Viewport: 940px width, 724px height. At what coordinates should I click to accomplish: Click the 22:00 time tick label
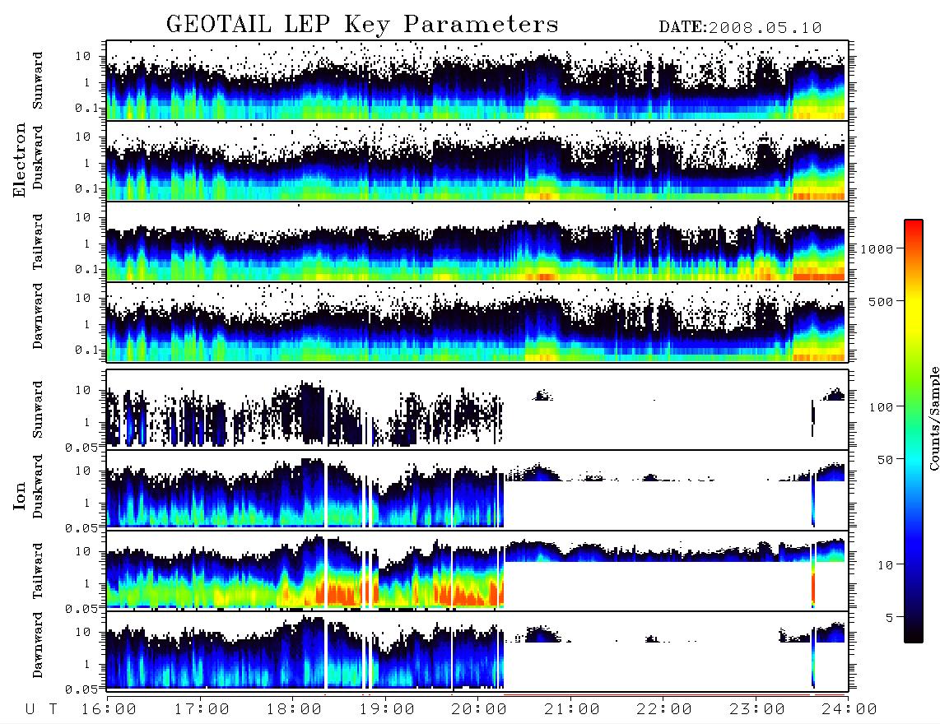click(664, 709)
